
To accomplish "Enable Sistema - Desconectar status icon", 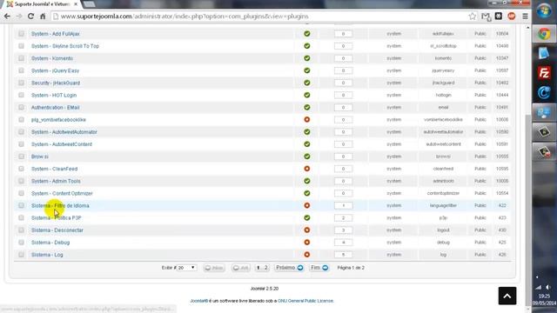I will [307, 230].
